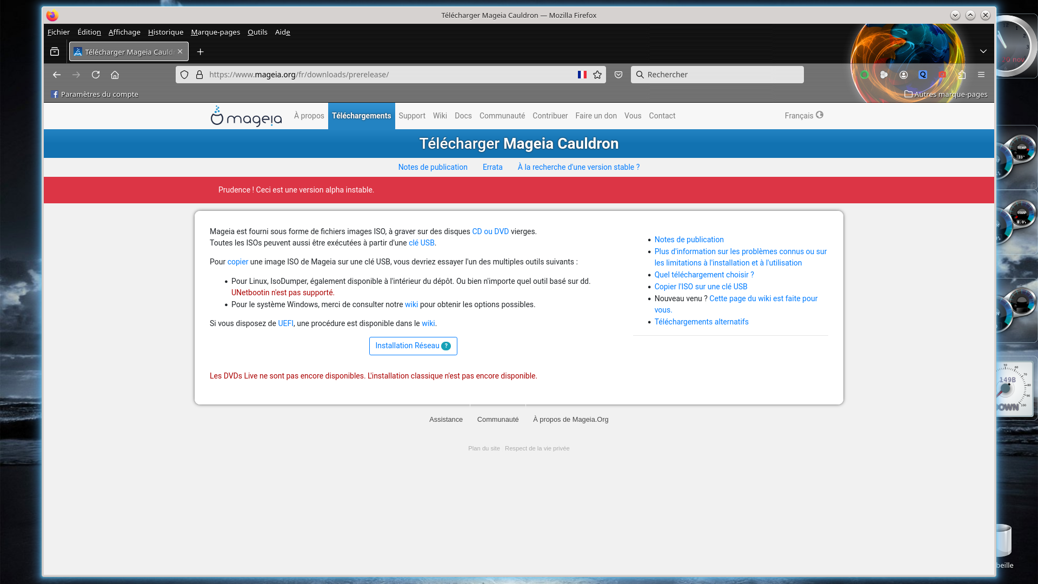Open the Historique menu
The width and height of the screenshot is (1038, 584).
(x=165, y=32)
